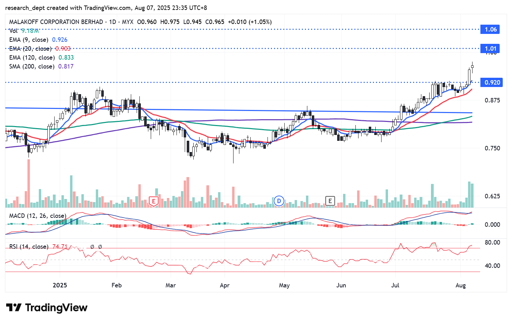Click the 0.625 price axis label
The image size is (512, 323).
coord(492,196)
